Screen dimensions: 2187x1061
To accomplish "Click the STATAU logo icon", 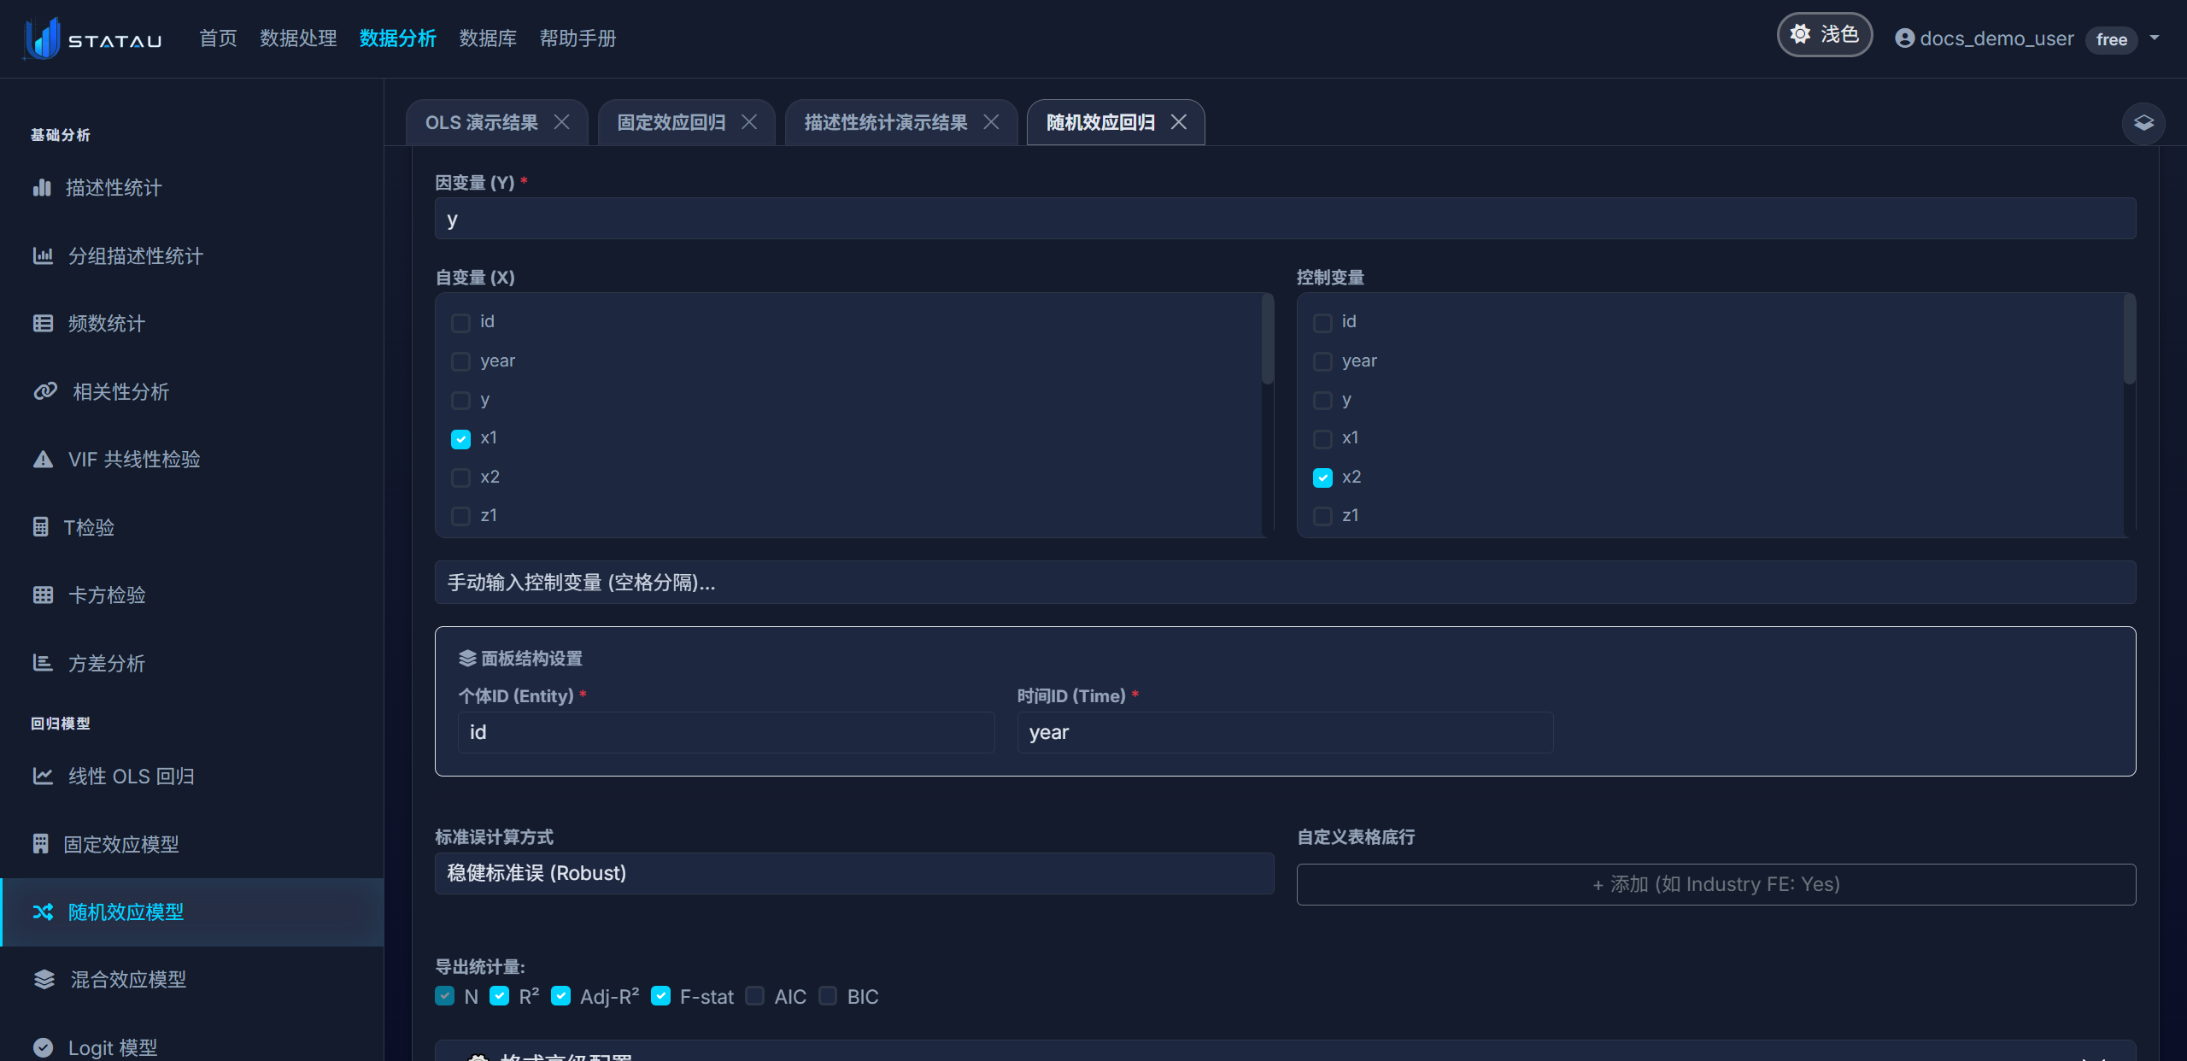I will click(42, 38).
